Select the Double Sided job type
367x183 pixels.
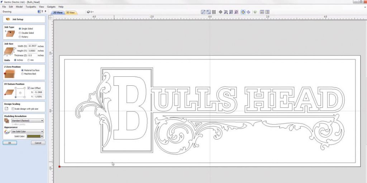point(20,32)
